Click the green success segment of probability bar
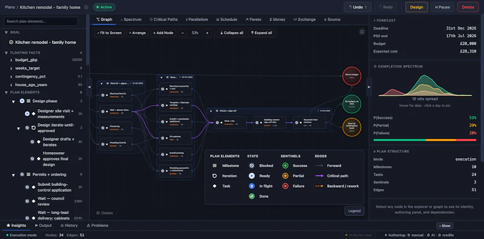The height and width of the screenshot is (239, 484). point(399,140)
